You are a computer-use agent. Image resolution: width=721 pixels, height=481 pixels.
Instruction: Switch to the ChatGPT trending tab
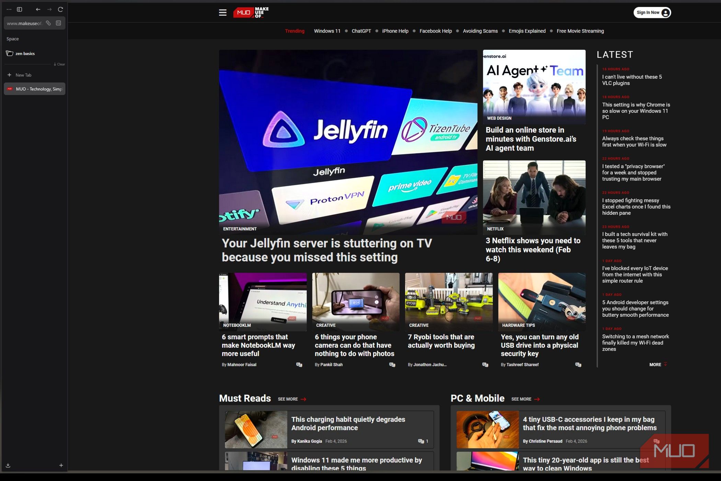coord(361,31)
